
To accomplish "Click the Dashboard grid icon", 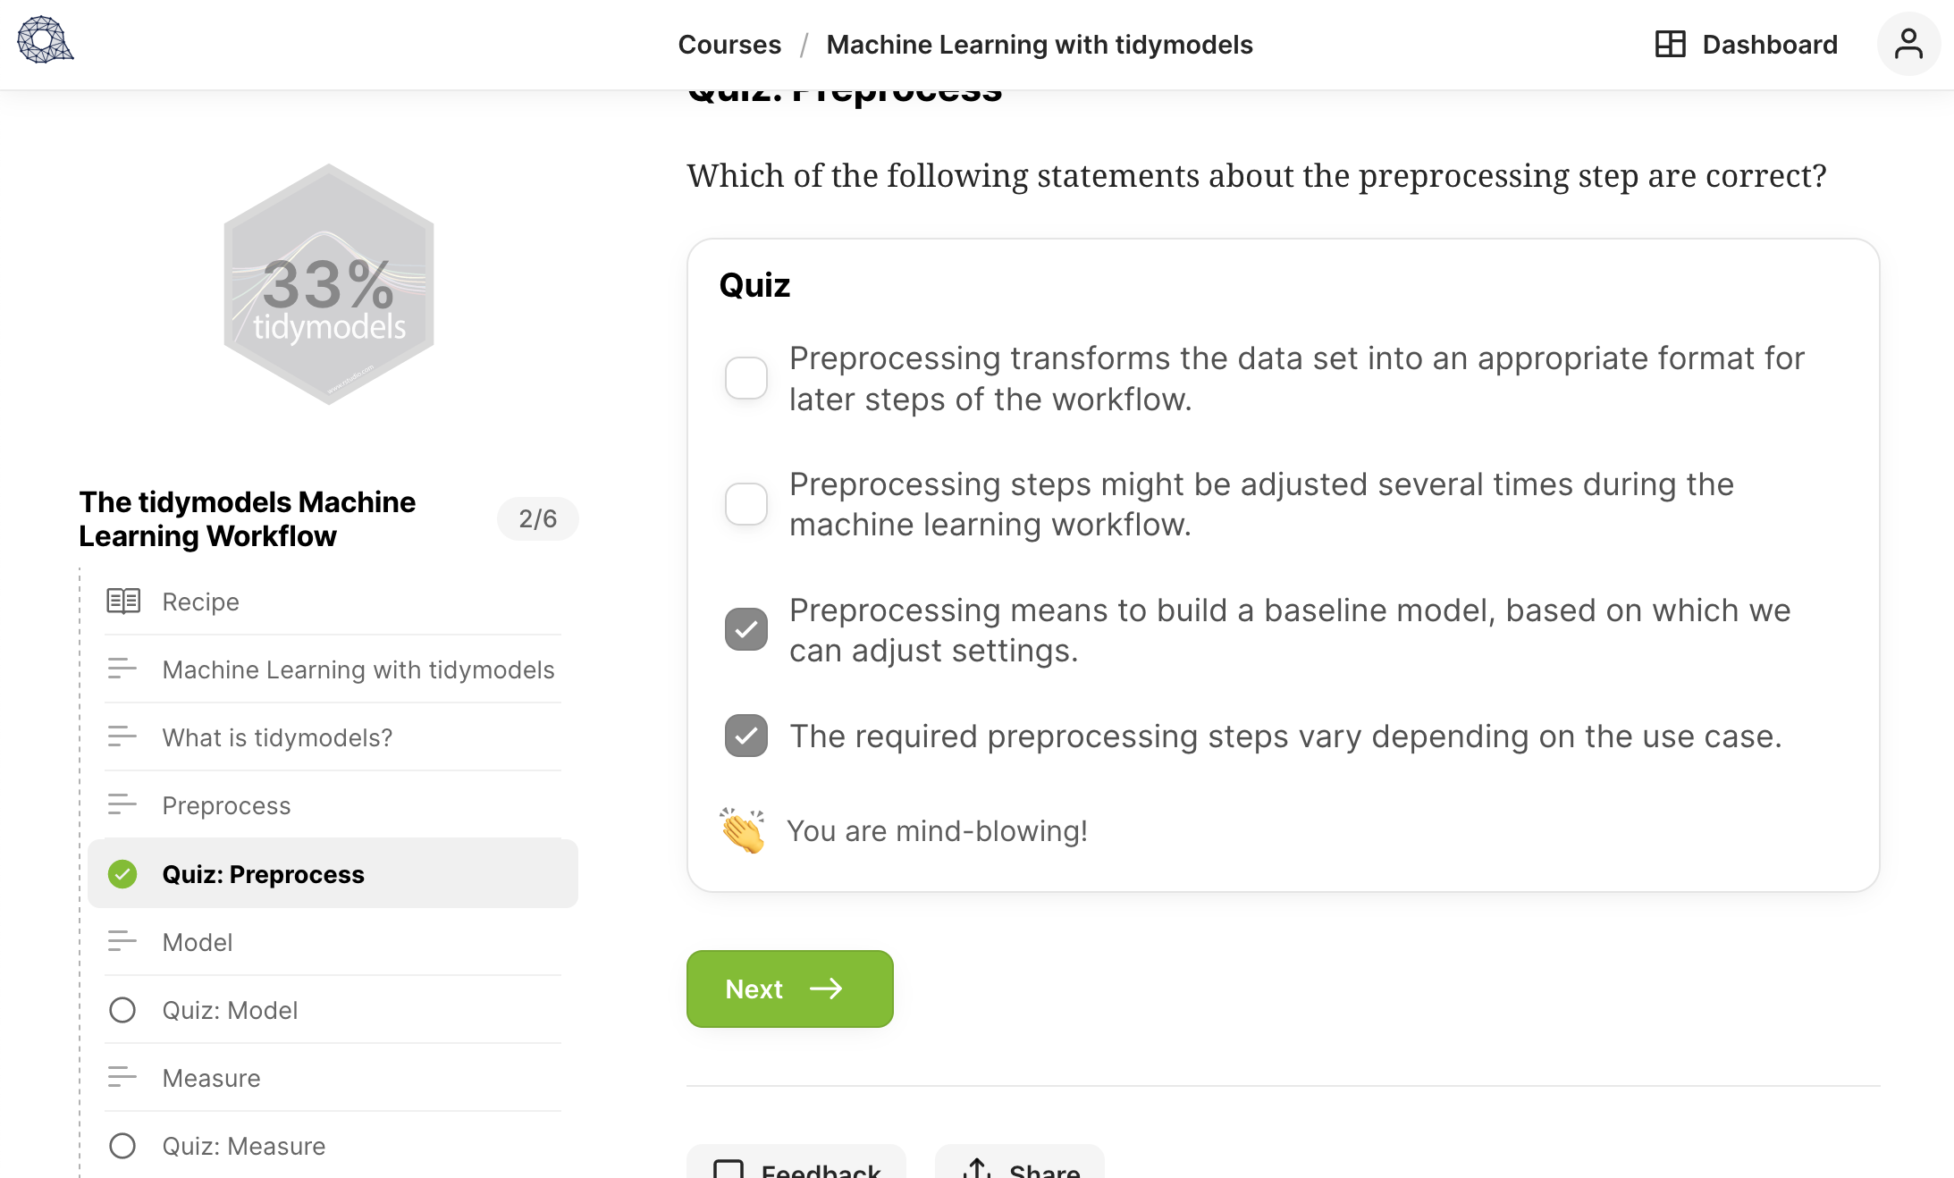I will point(1670,44).
